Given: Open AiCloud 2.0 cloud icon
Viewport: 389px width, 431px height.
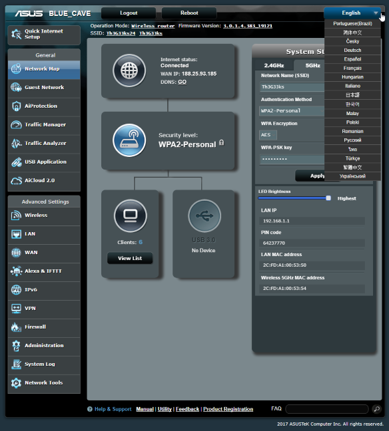Looking at the screenshot, I should (16, 181).
